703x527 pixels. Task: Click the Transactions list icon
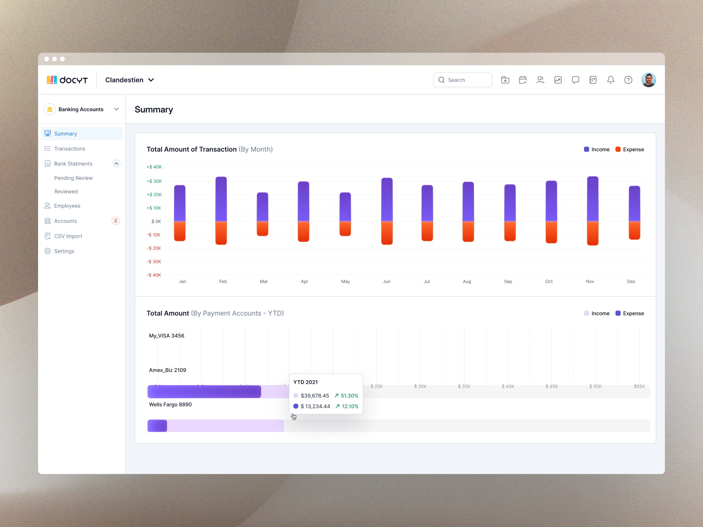(48, 149)
